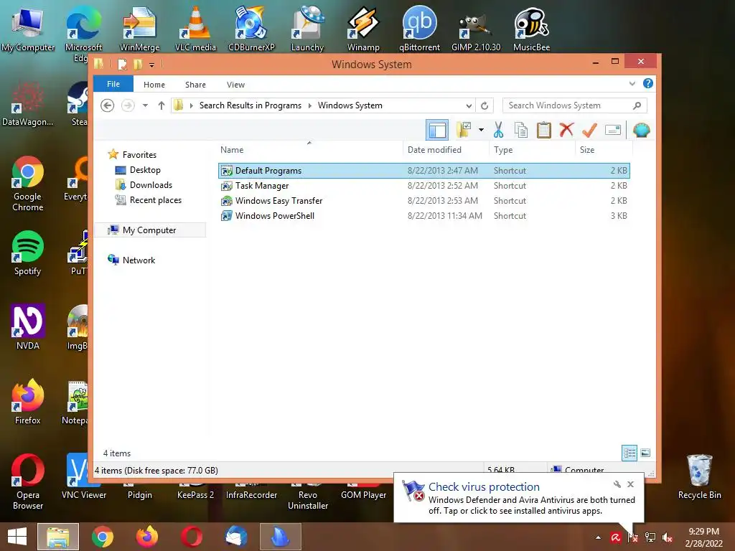Screen dimensions: 735x551
Task: Switch to Details view status button
Action: coord(629,453)
